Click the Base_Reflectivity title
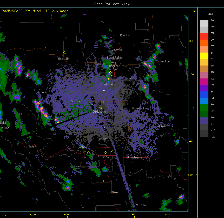224x218 pixels. pyautogui.click(x=112, y=4)
